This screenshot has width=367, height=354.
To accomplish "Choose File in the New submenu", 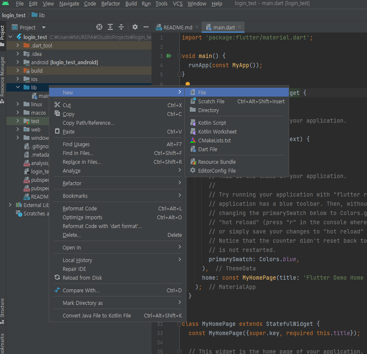I will [x=237, y=92].
